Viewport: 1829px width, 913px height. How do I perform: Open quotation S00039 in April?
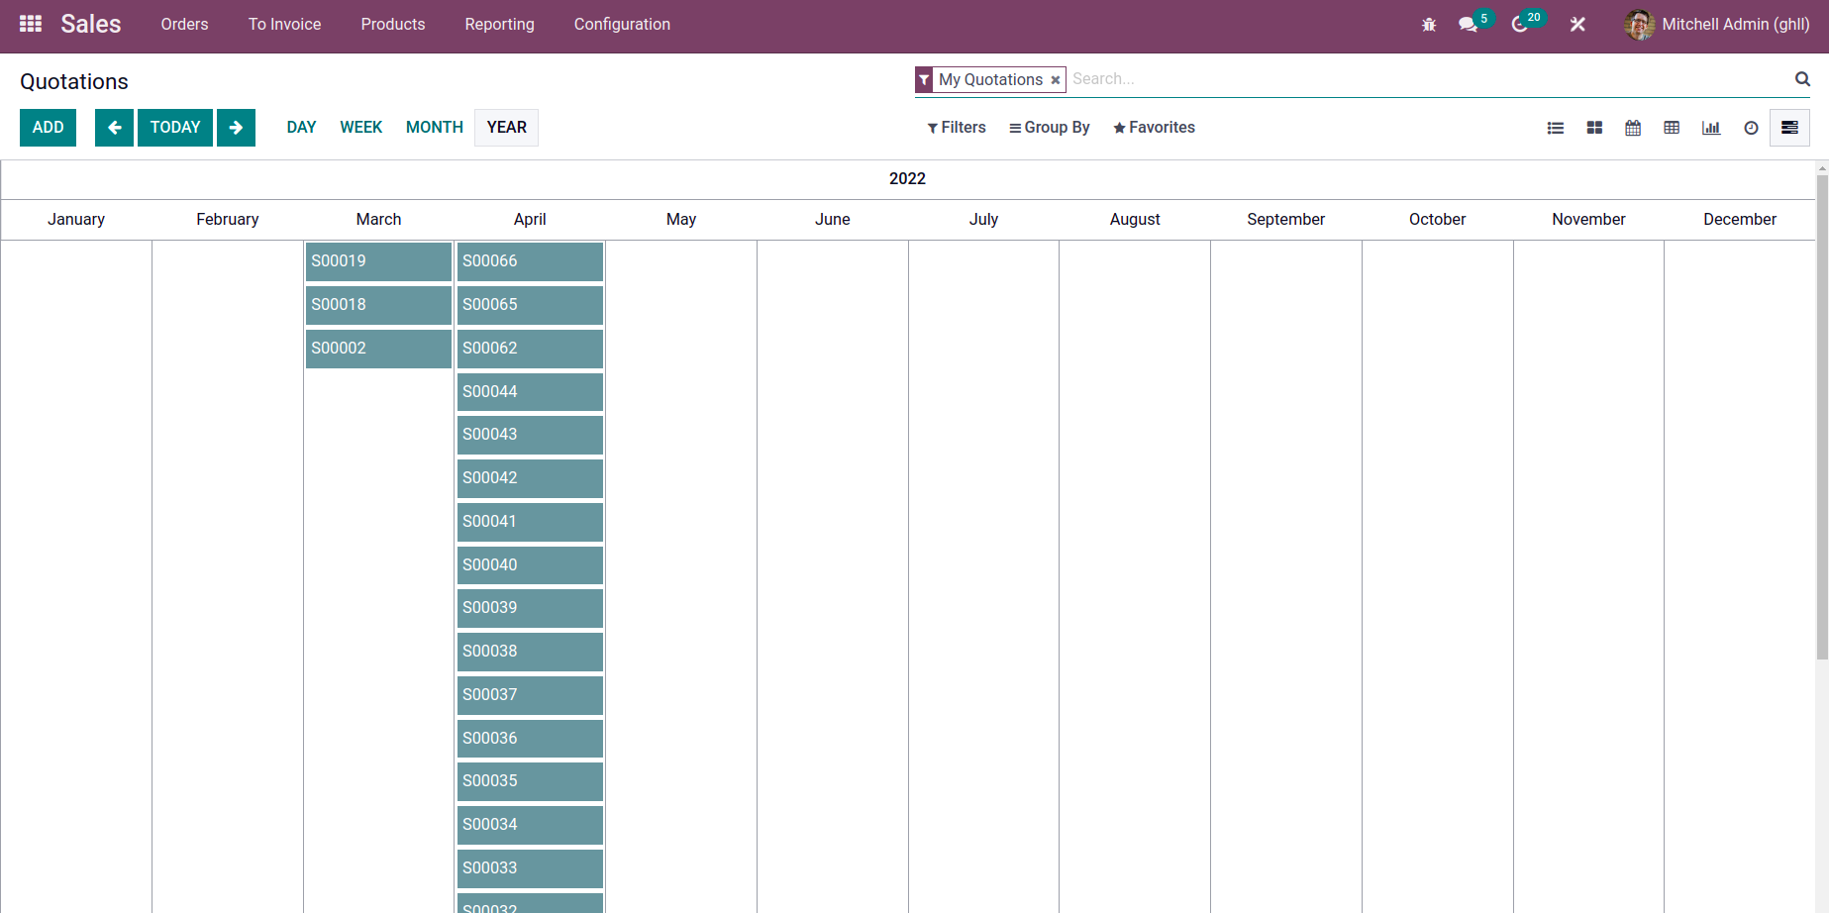pos(530,608)
